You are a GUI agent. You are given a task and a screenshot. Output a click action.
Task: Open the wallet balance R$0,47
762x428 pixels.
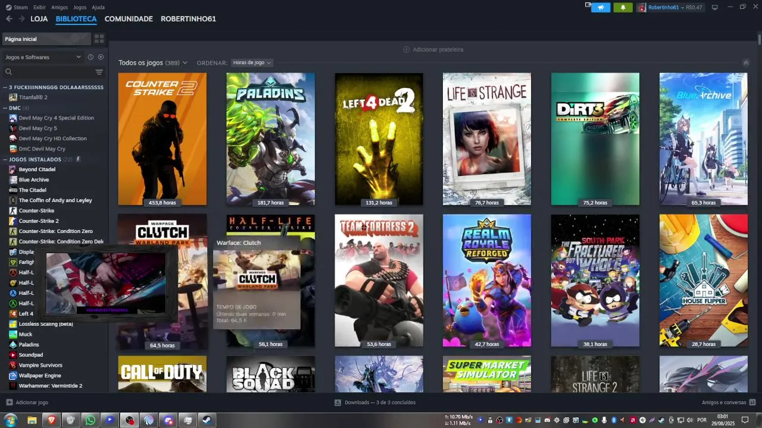(694, 7)
